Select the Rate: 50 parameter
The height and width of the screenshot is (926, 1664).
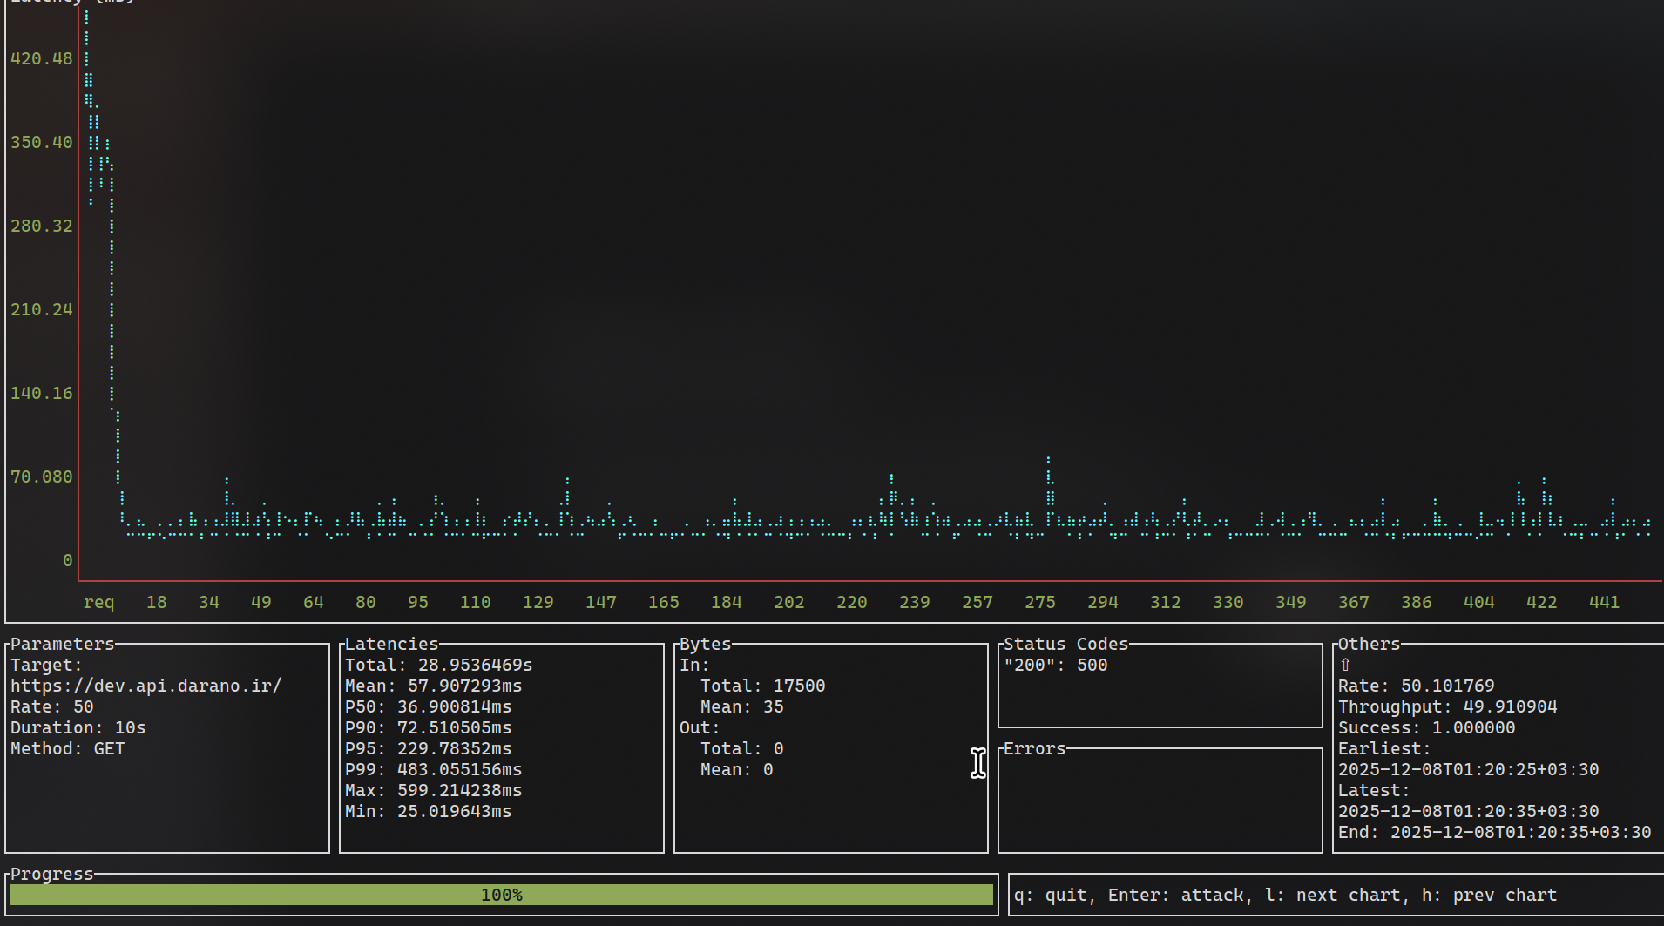coord(51,706)
